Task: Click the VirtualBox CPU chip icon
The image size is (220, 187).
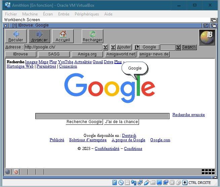Action: [172, 183]
